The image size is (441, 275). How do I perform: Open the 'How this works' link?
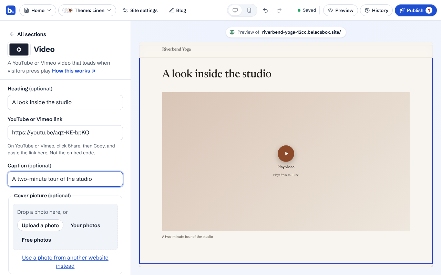(x=74, y=71)
